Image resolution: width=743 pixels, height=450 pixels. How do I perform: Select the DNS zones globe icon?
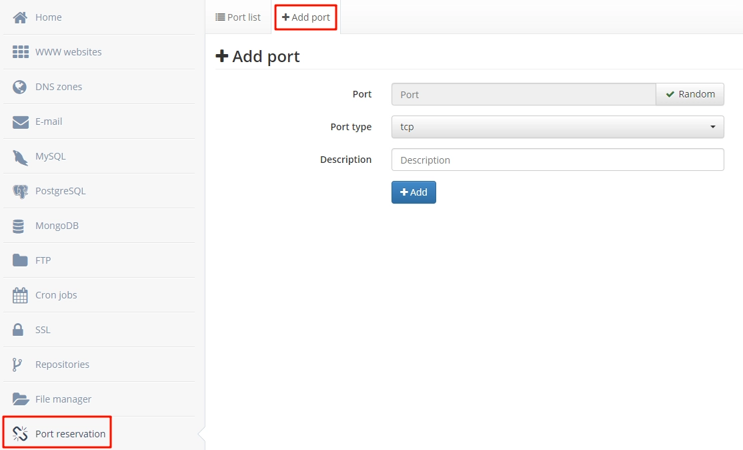[x=20, y=87]
